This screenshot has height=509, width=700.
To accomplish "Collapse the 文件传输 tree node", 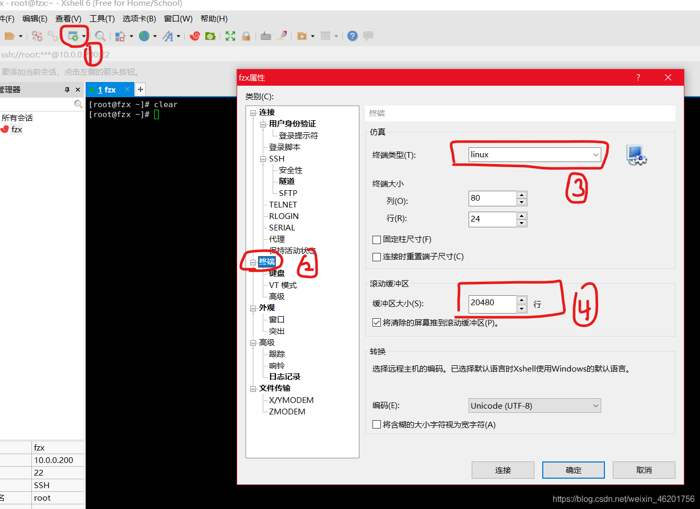I will click(253, 389).
